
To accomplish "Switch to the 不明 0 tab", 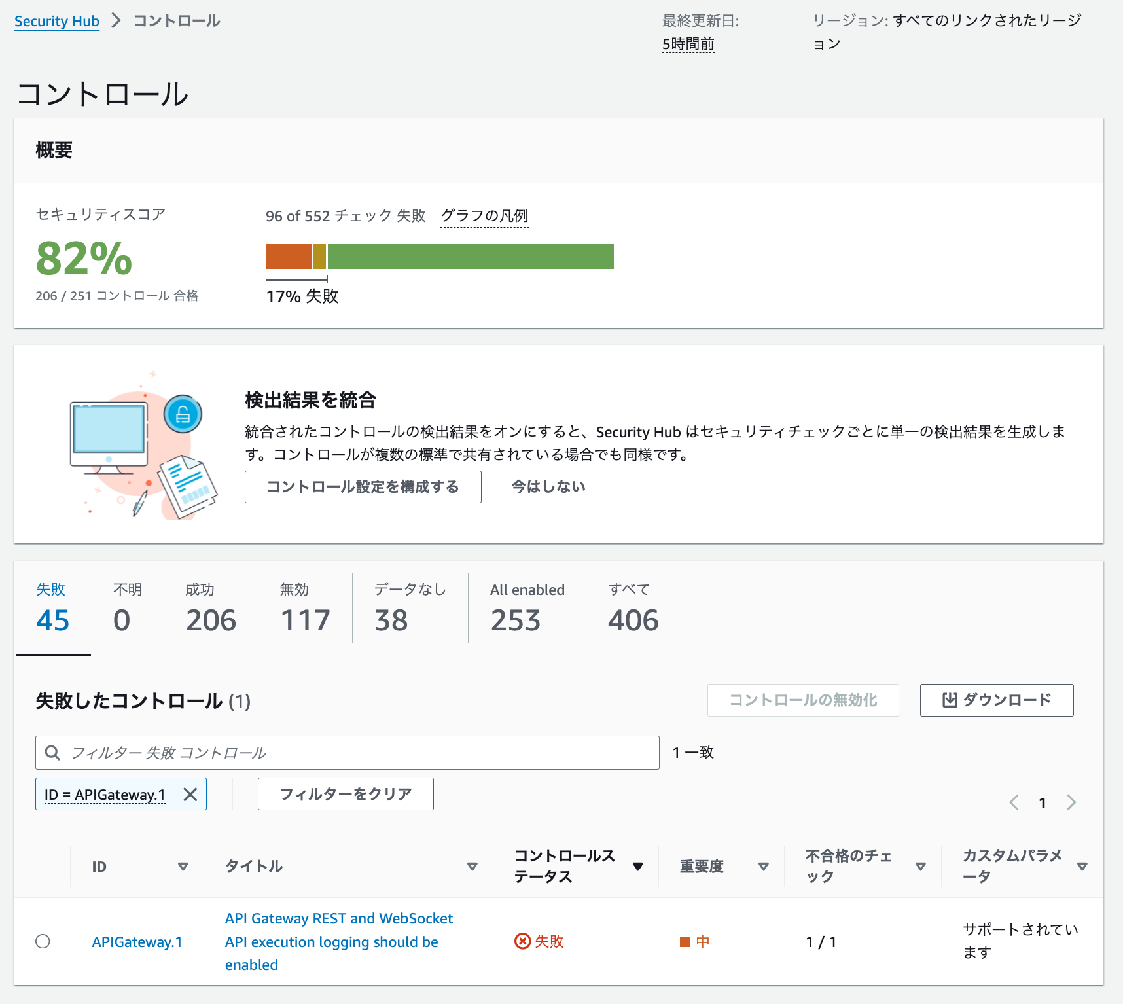I will pyautogui.click(x=128, y=609).
